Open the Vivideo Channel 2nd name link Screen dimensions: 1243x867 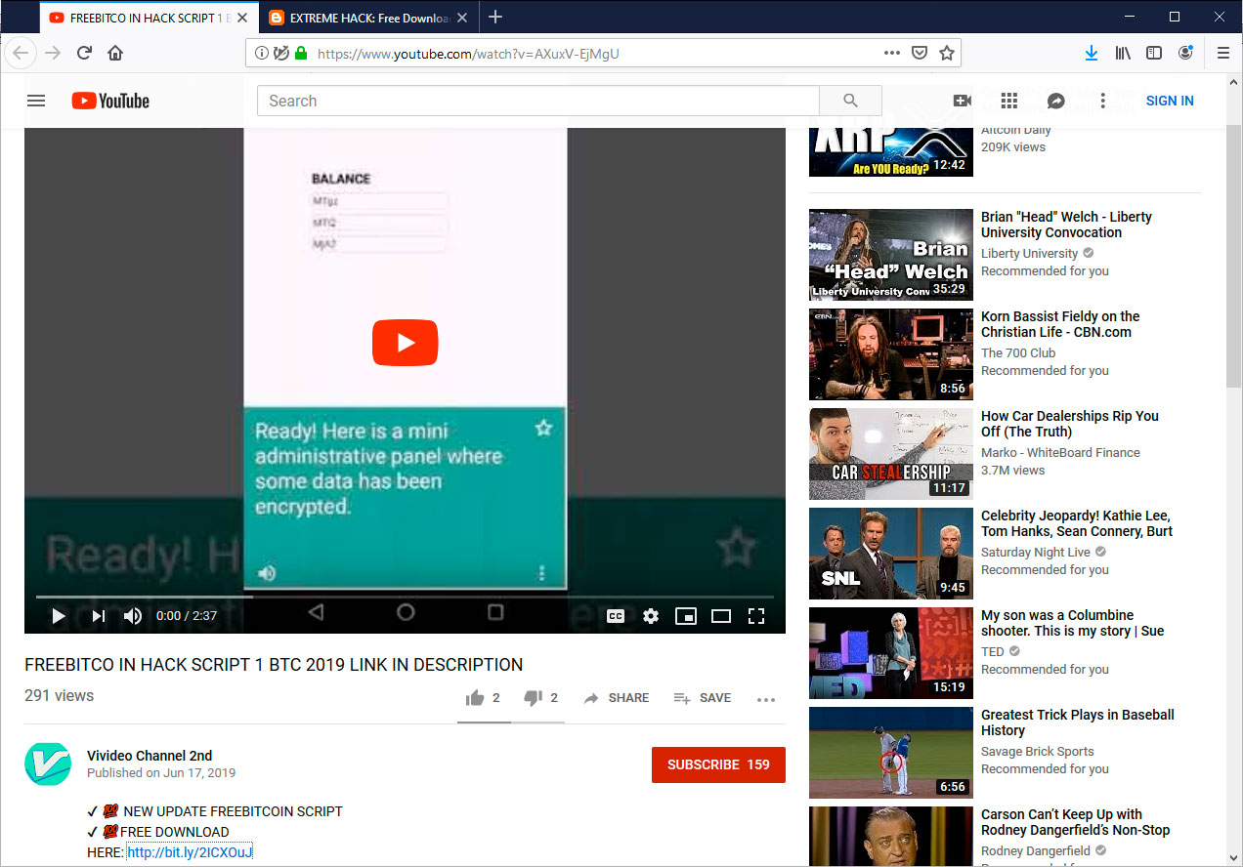(150, 756)
